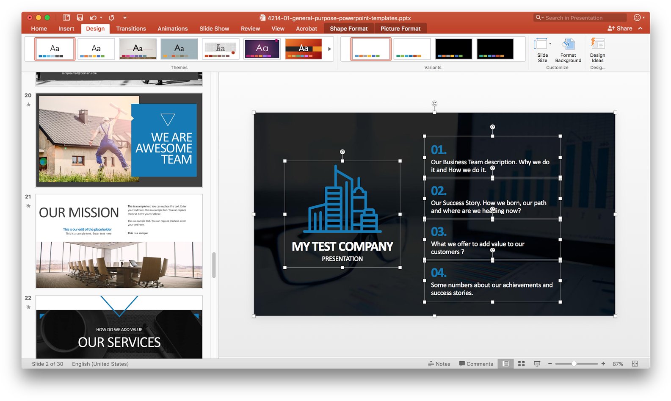Switch to Normal view button
671x401 pixels.
coord(506,364)
